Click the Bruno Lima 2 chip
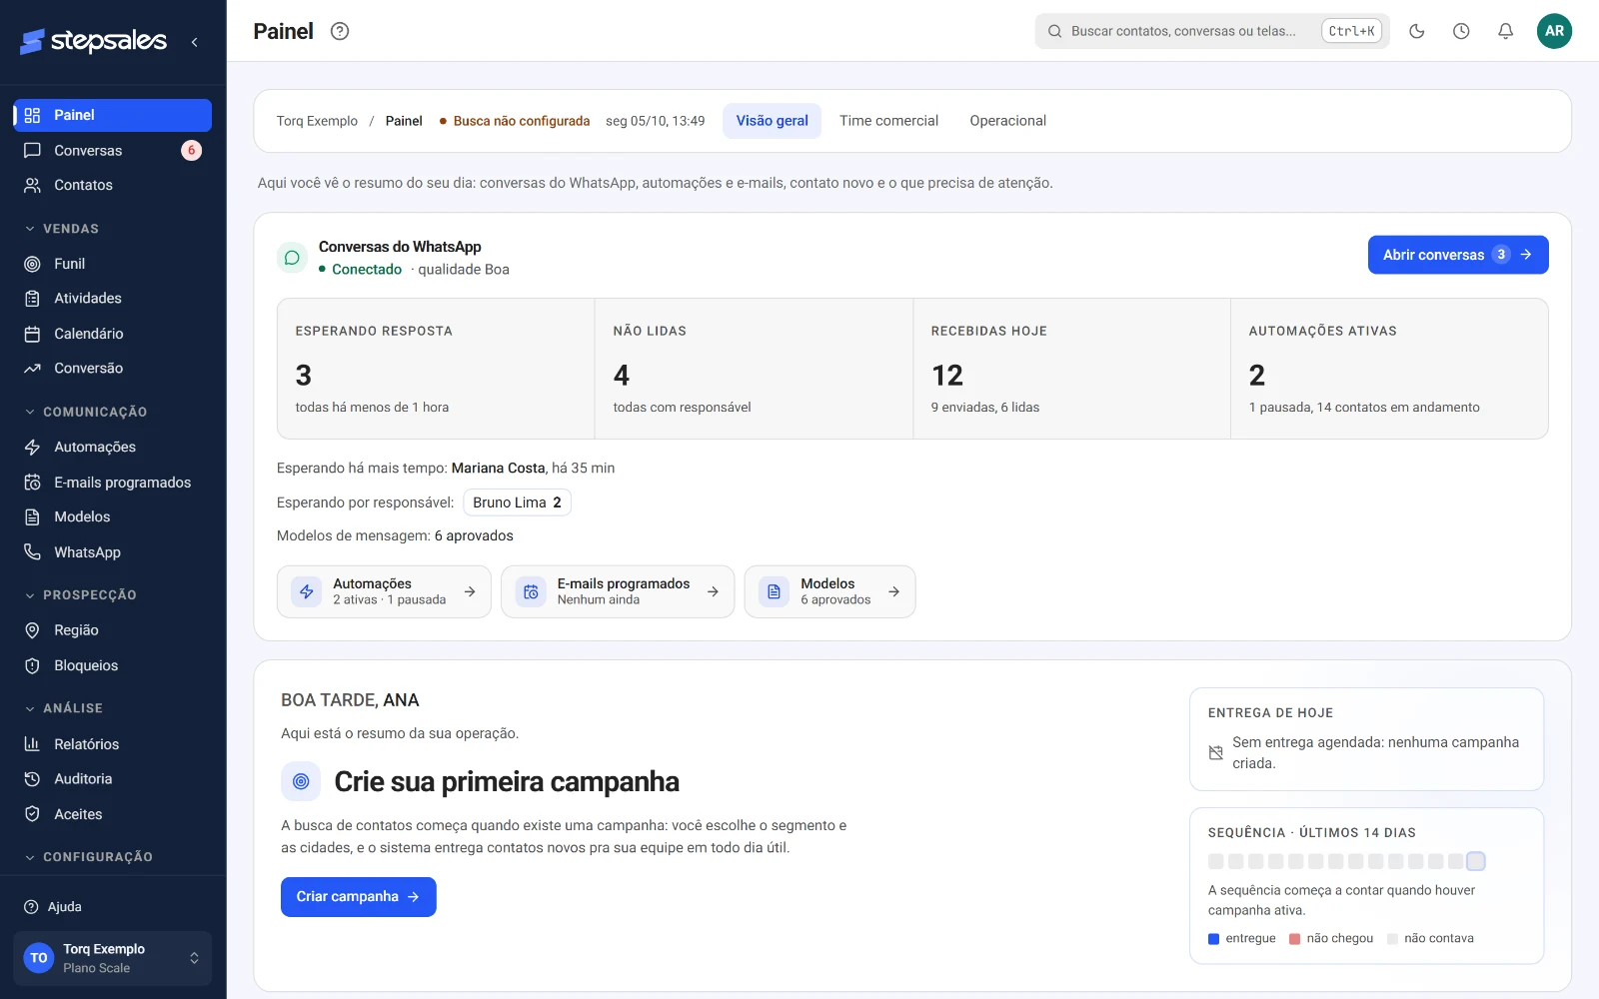 [517, 502]
